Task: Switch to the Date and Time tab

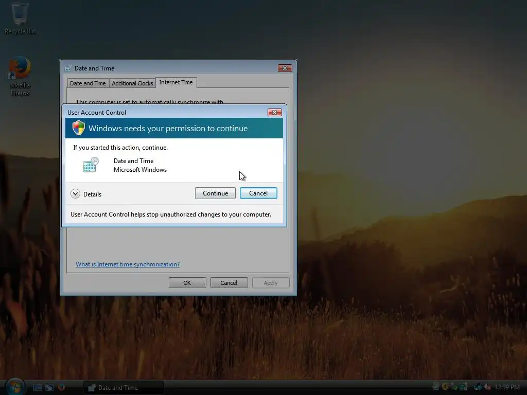Action: tap(87, 83)
